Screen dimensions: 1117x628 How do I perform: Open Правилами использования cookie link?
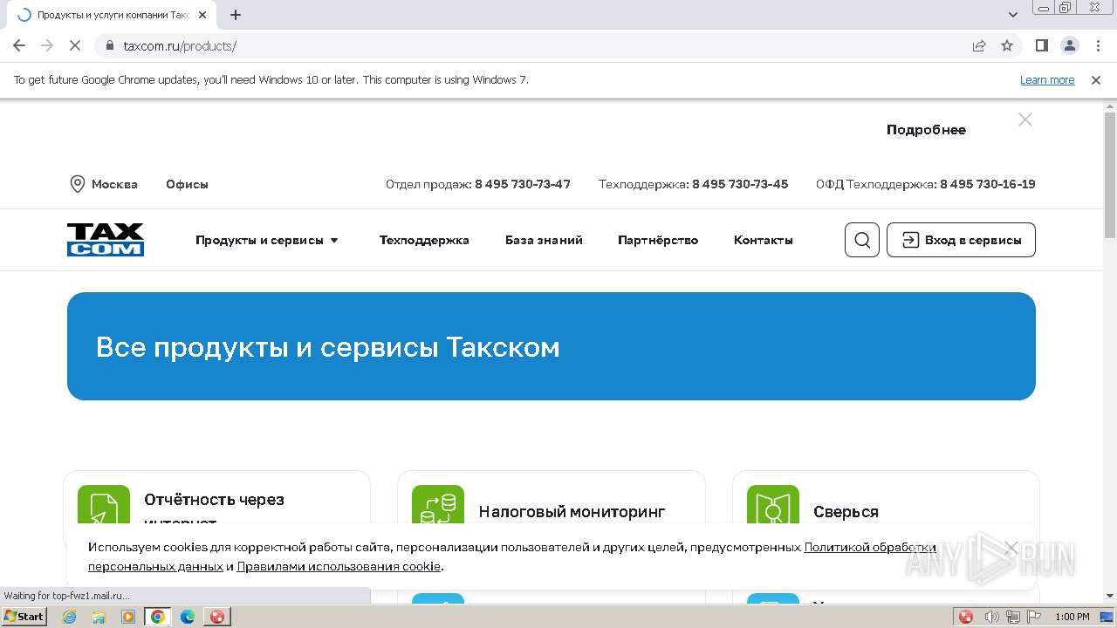coord(339,566)
